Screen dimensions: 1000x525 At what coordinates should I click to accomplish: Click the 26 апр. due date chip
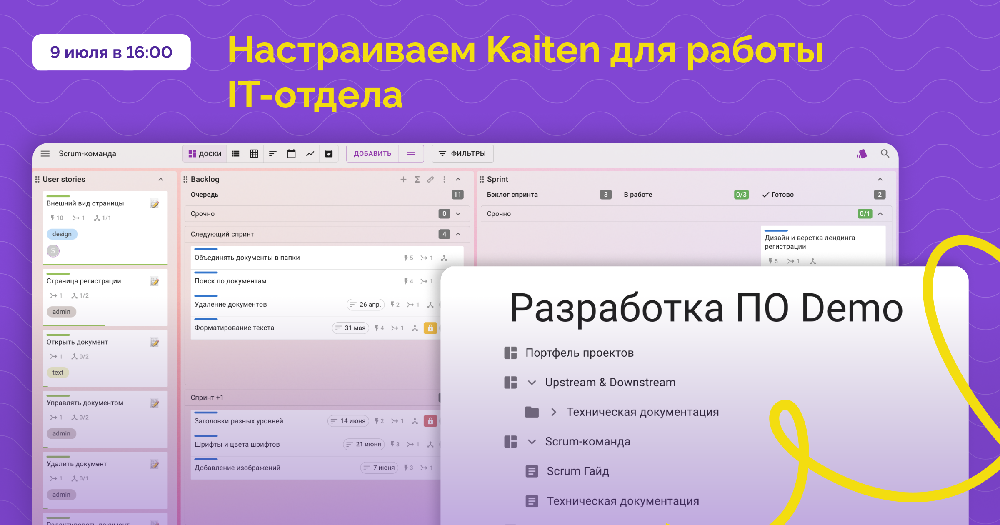[x=366, y=305]
